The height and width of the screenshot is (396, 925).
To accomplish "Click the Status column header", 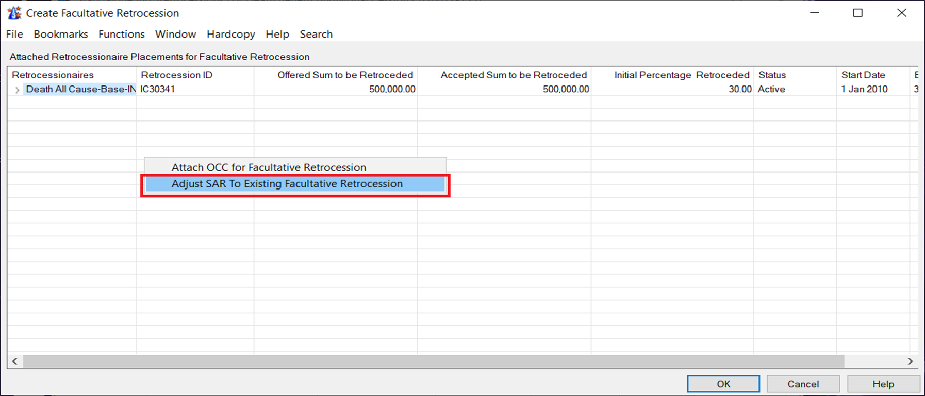I will [x=772, y=75].
